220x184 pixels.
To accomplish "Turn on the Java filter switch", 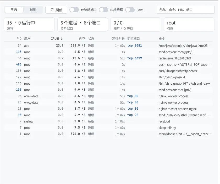I will coord(130,10).
